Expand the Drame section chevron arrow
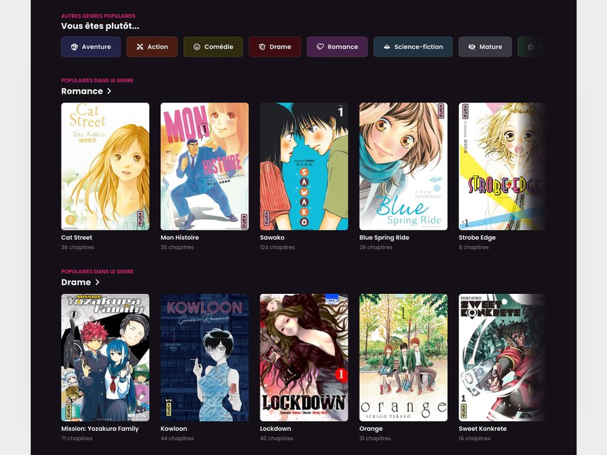 click(97, 282)
